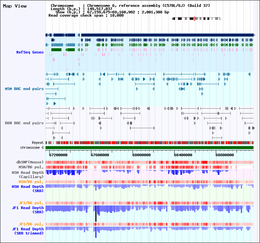Click the 68800000 ruler position
The image size is (260, 243).
click(x=225, y=155)
